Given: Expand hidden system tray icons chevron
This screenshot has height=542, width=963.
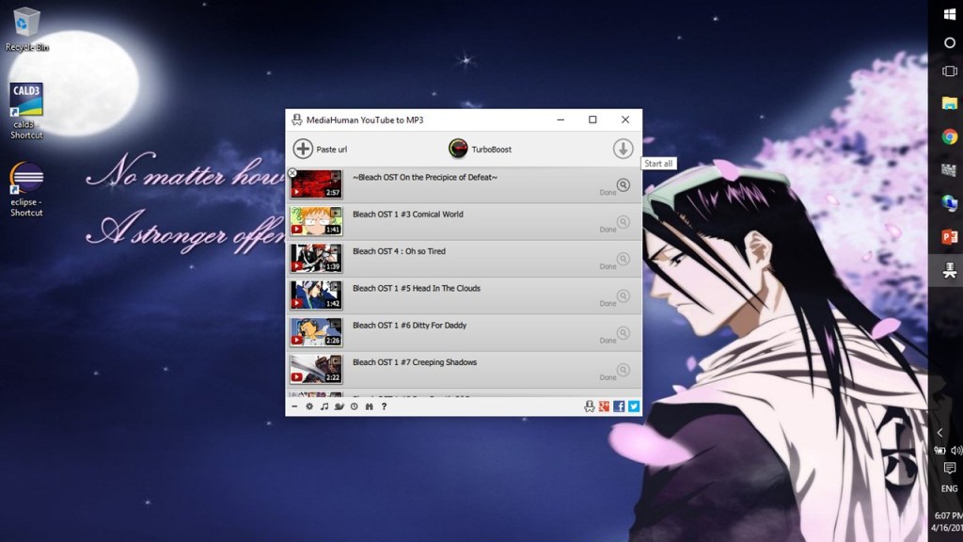Looking at the screenshot, I should [939, 432].
